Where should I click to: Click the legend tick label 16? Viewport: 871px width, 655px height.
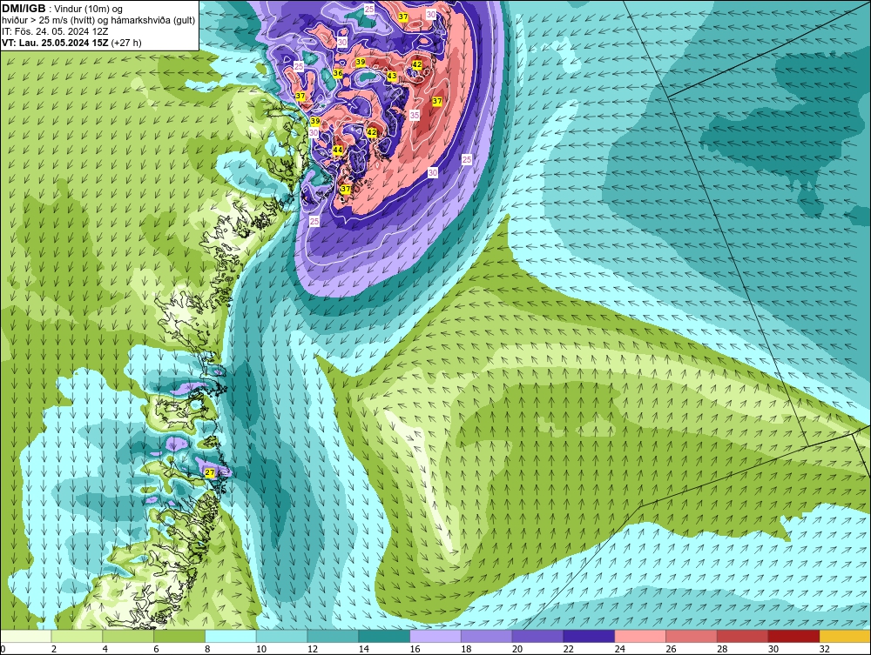pyautogui.click(x=415, y=649)
